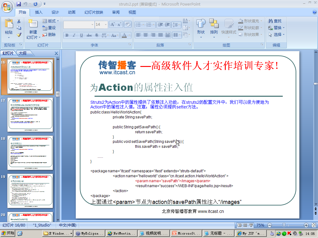Click the Paste clipboard icon
Image resolution: width=318 pixels, height=238 pixels.
point(9,24)
